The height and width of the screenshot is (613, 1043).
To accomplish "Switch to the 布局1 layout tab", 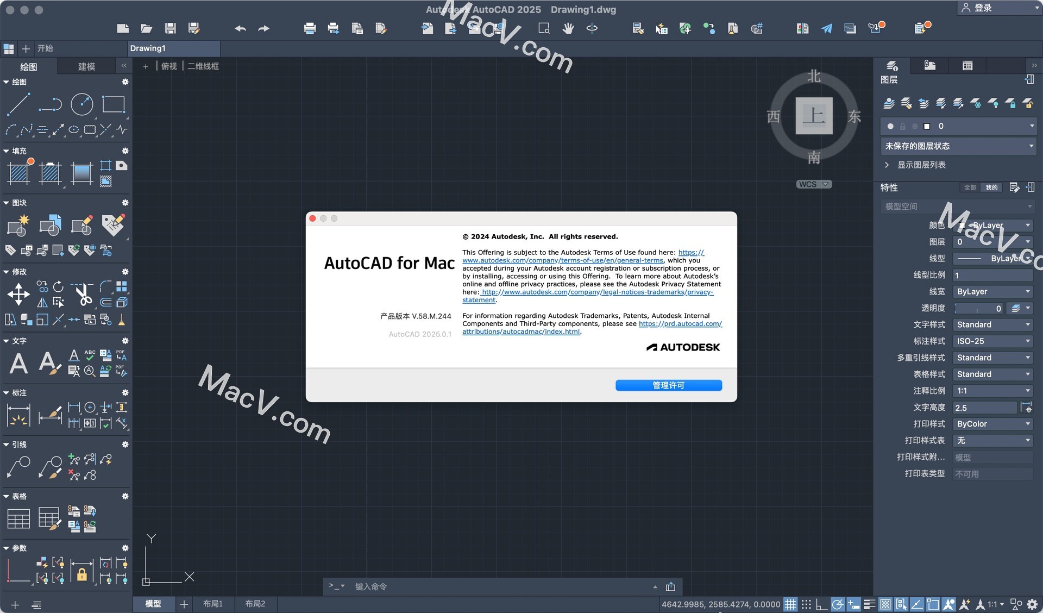I will 213,604.
